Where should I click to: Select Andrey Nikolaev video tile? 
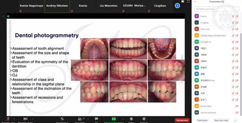point(57,6)
